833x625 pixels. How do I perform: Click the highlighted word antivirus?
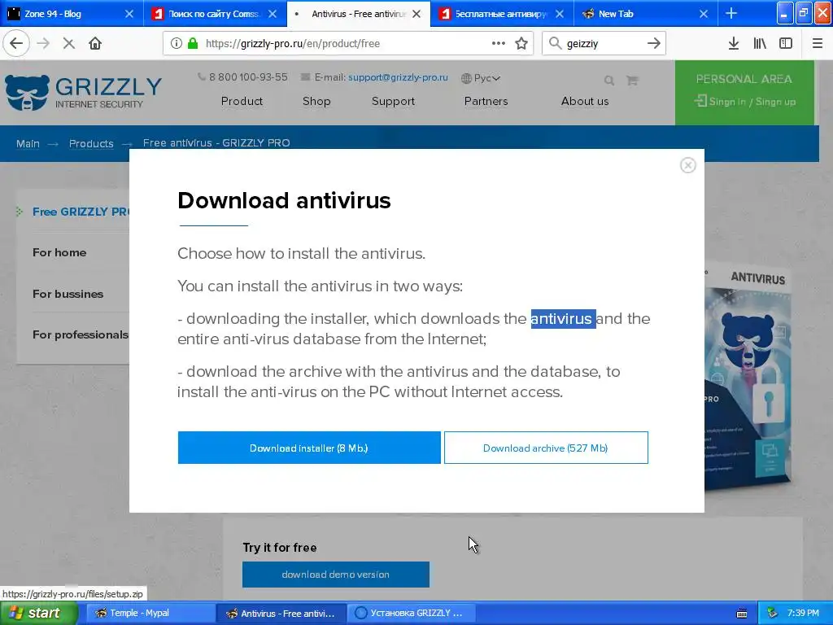point(563,319)
